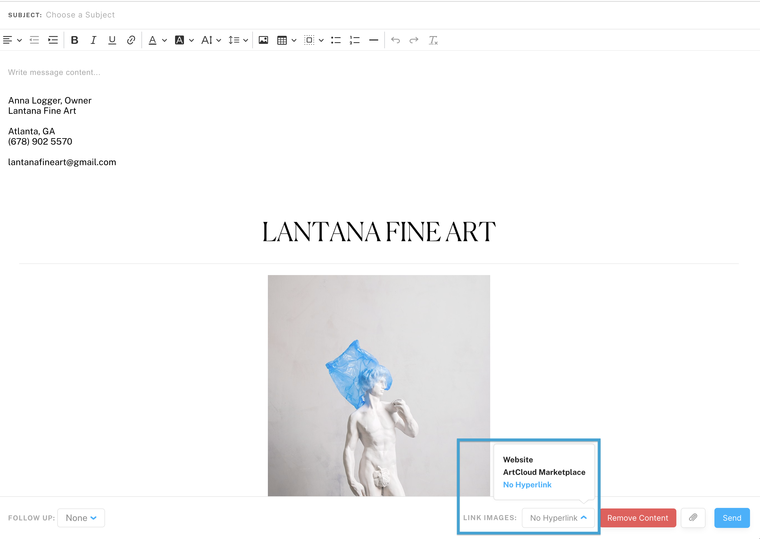The height and width of the screenshot is (539, 760).
Task: Create a bulleted list
Action: click(x=336, y=40)
